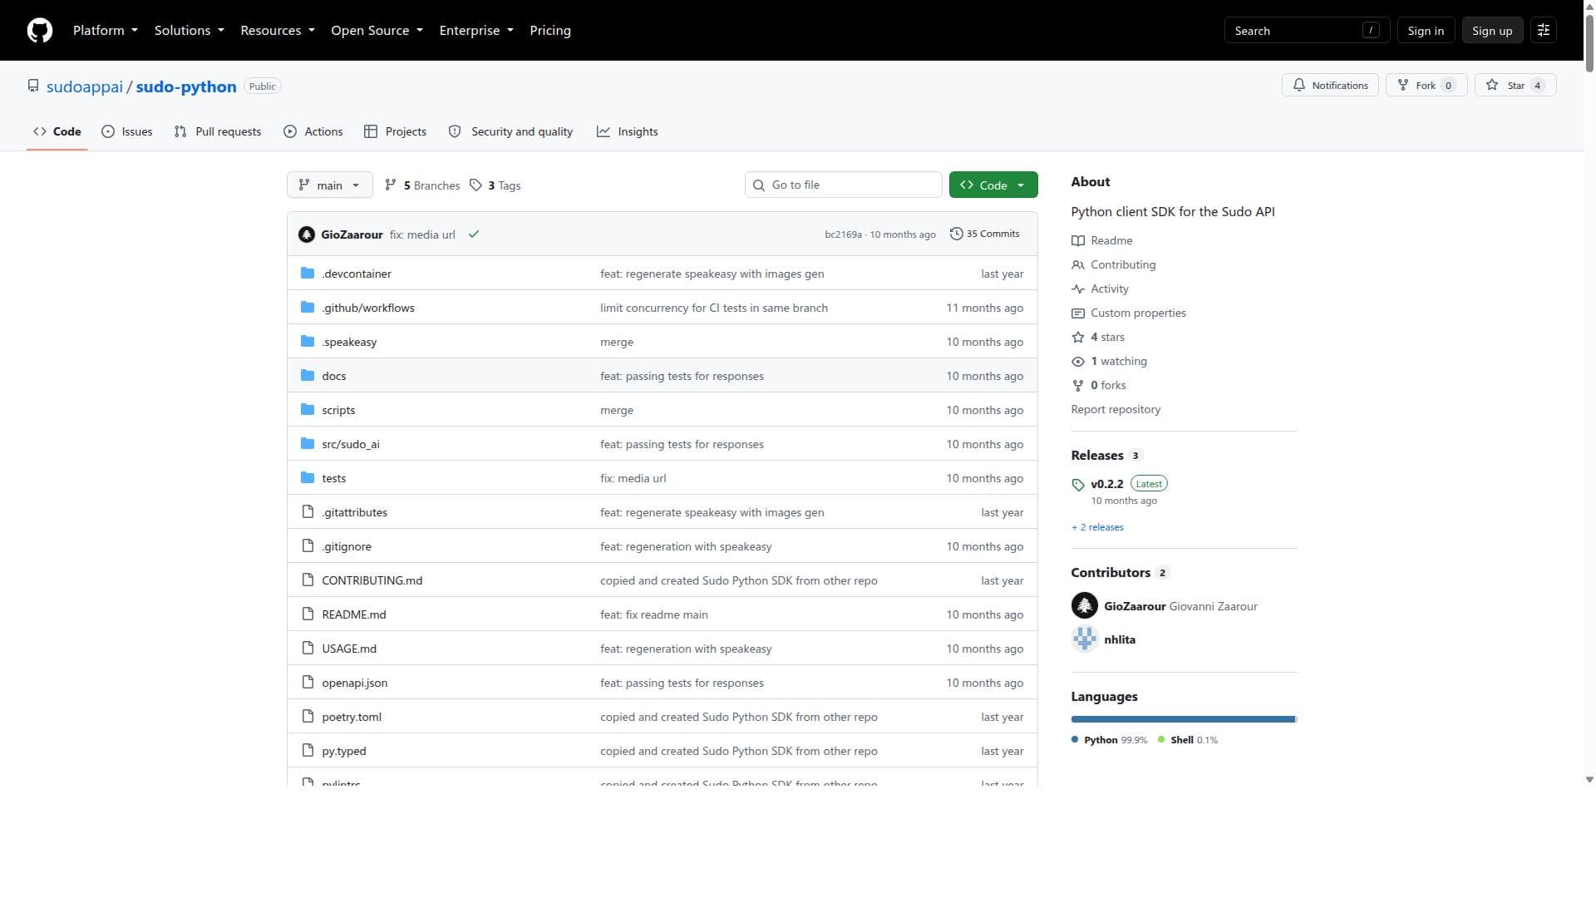1596x898 pixels.
Task: Click nhlita contributor avatar
Action: 1085,639
